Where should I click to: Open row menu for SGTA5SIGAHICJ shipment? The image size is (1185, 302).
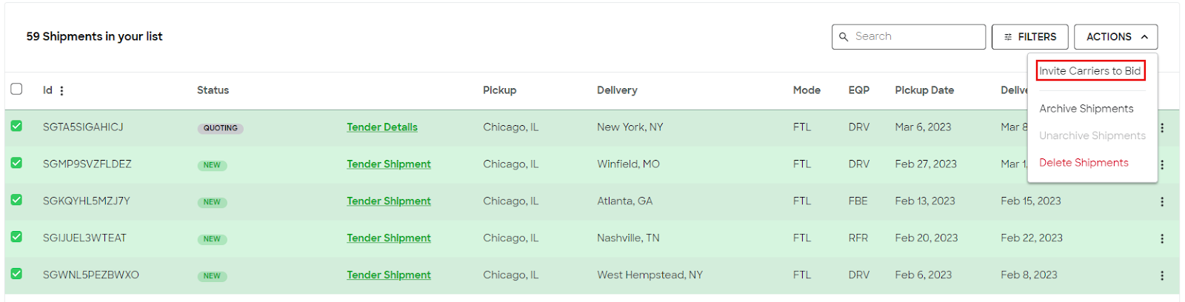click(1162, 128)
